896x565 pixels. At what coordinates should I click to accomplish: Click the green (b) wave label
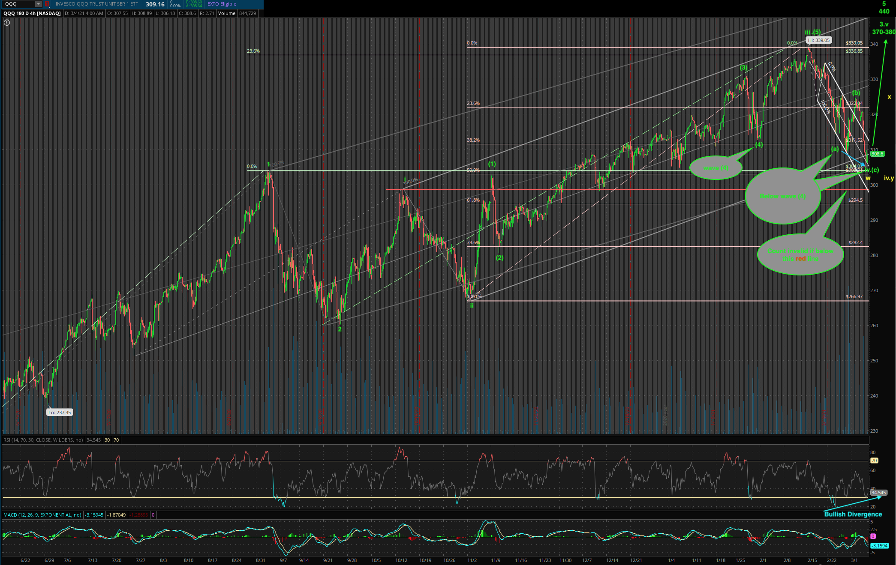(x=856, y=93)
